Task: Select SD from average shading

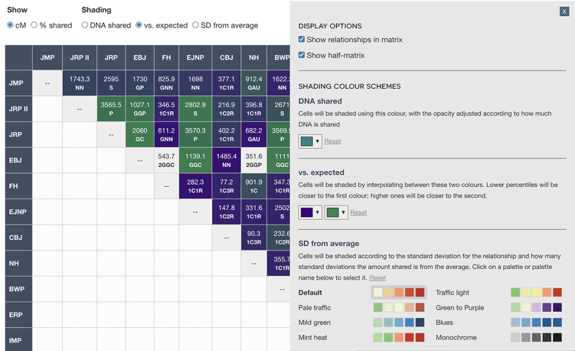Action: [x=195, y=25]
